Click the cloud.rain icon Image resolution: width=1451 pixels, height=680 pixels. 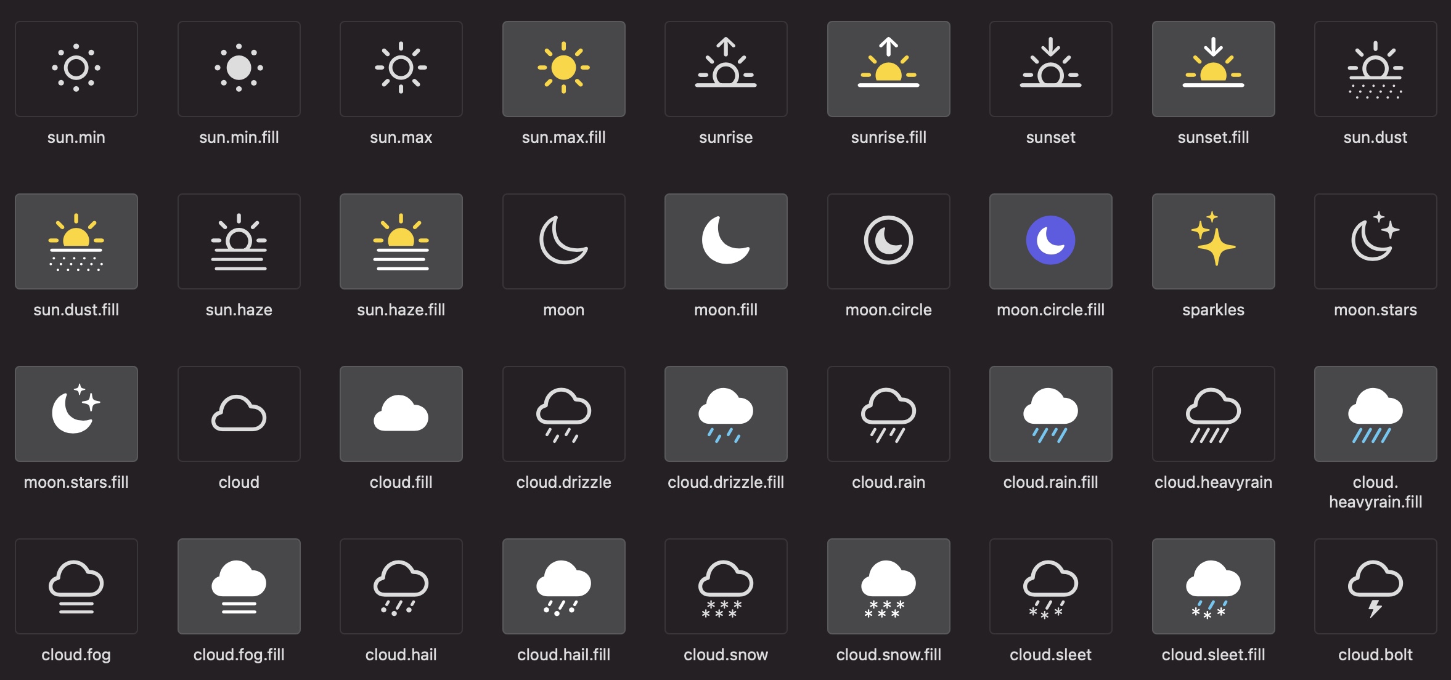[x=888, y=413]
